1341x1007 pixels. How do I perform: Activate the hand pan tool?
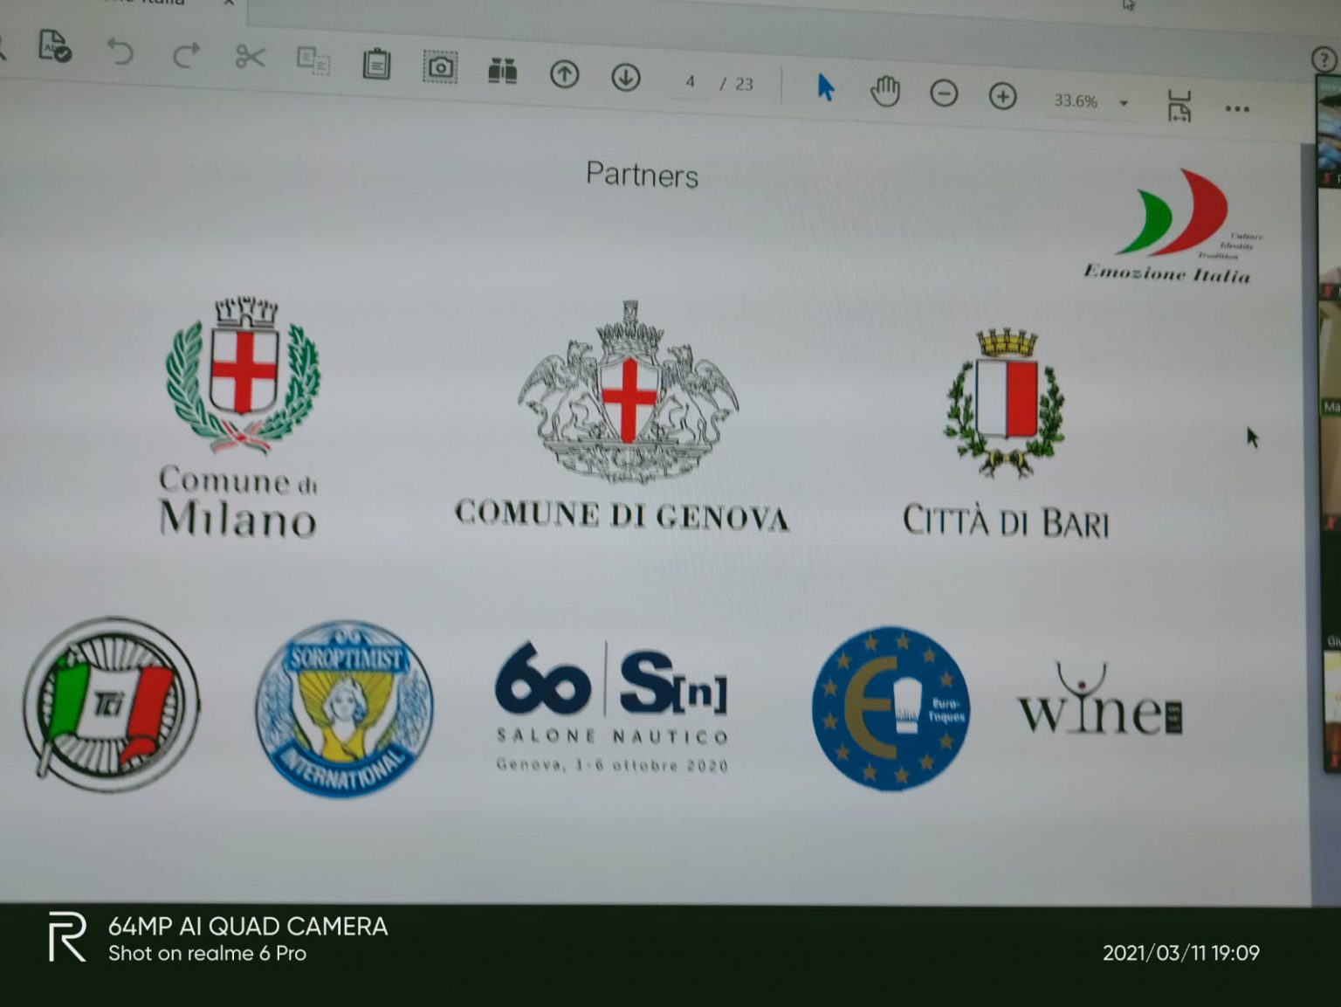click(x=884, y=91)
